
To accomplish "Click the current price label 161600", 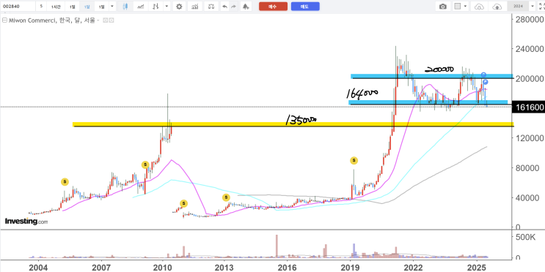I will tap(530, 107).
